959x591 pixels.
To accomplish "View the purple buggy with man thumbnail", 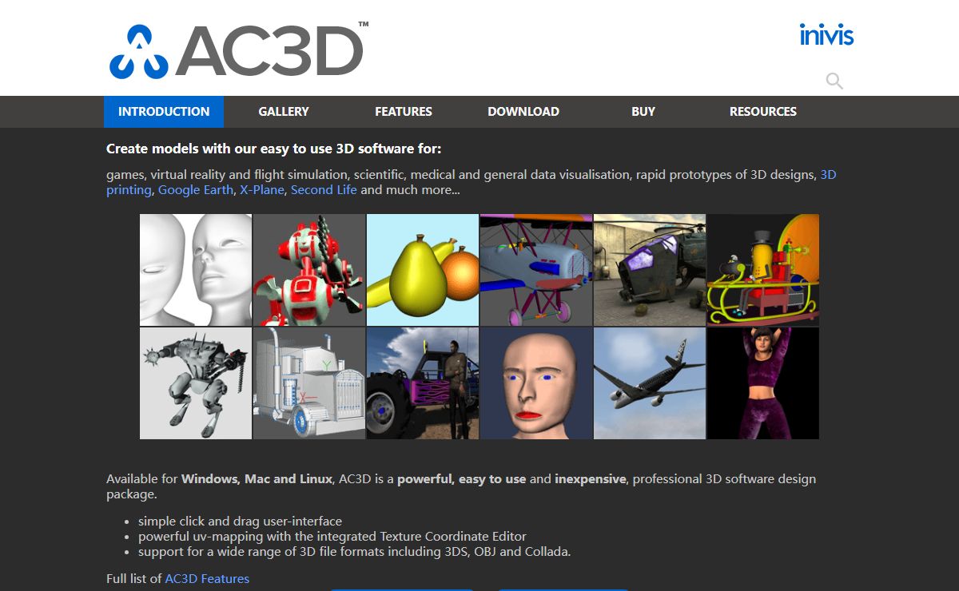I will [423, 383].
